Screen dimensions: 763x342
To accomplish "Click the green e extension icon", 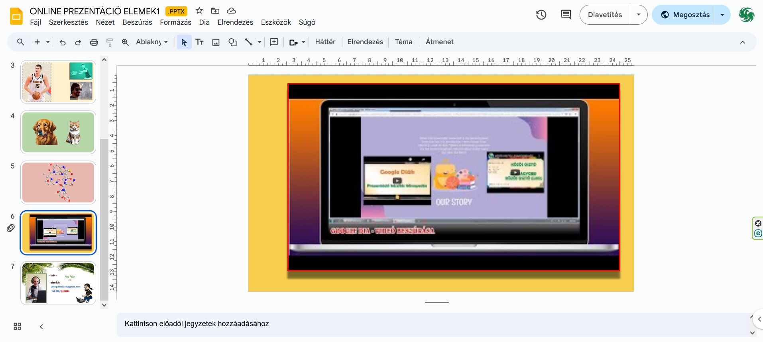I will (758, 233).
